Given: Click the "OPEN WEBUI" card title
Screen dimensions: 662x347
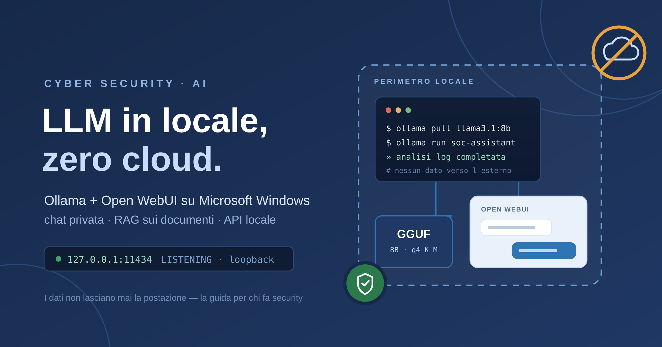Looking at the screenshot, I should tap(505, 209).
